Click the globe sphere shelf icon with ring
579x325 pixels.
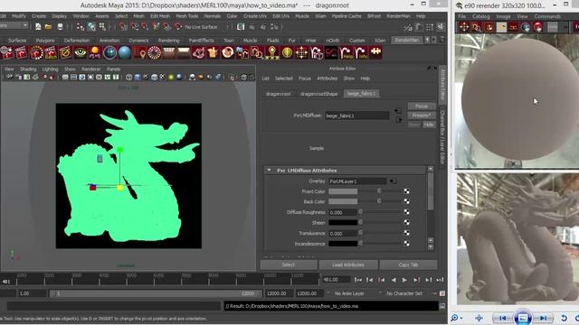coord(109,52)
